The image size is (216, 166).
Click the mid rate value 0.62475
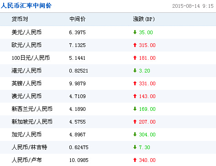click(79, 147)
